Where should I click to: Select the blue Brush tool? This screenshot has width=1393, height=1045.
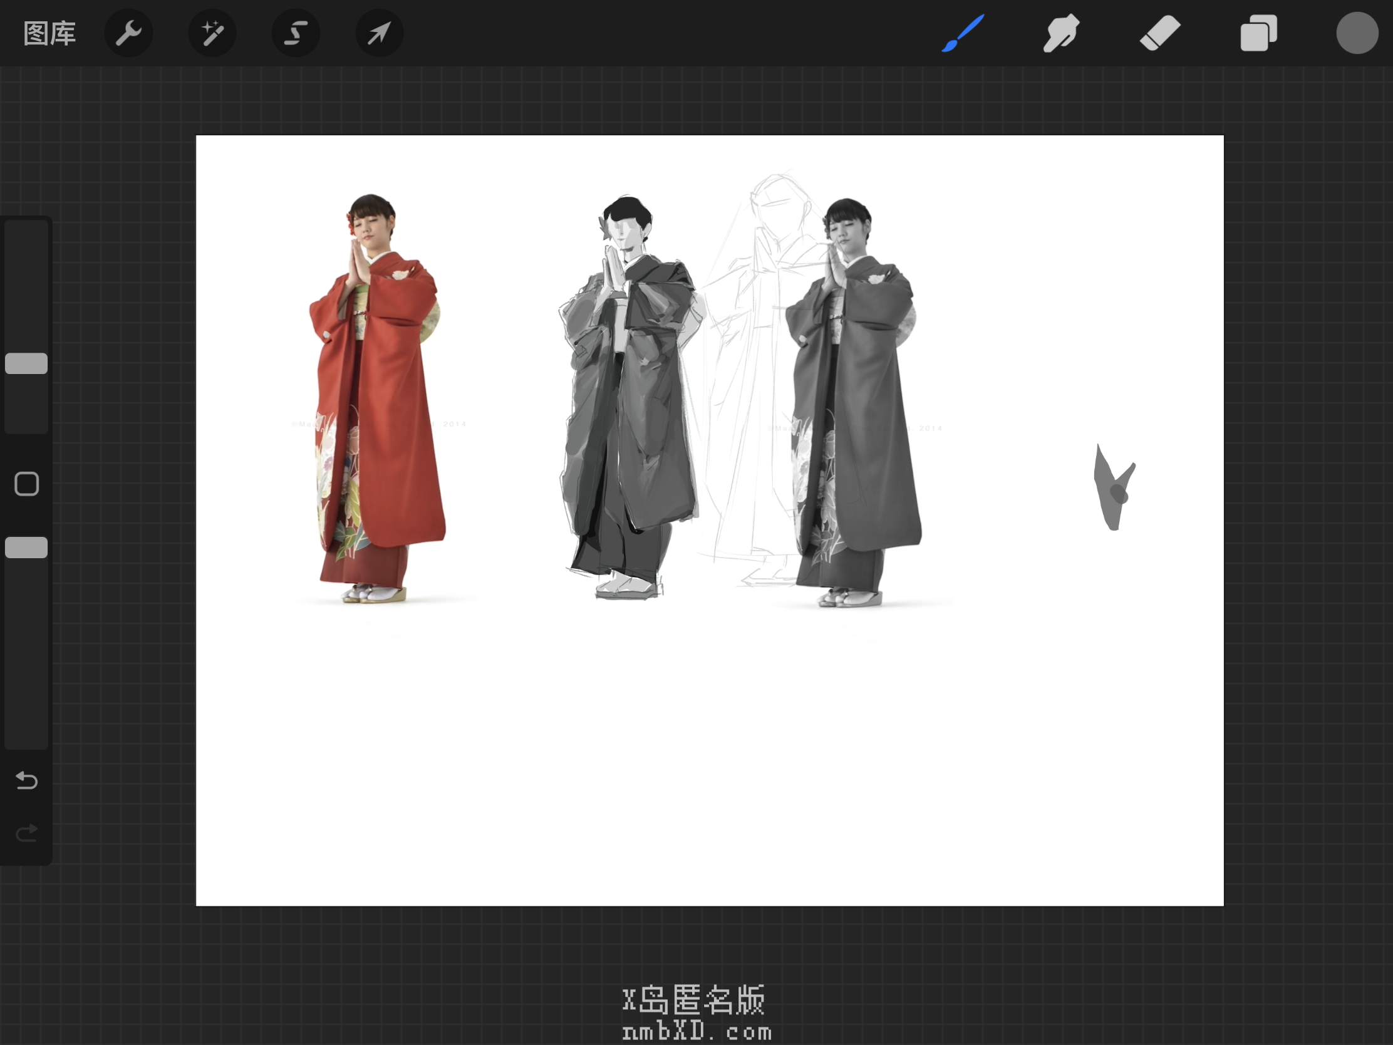pos(963,33)
